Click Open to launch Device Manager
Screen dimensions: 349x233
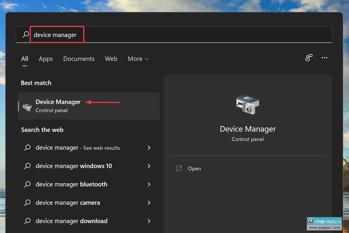click(194, 168)
